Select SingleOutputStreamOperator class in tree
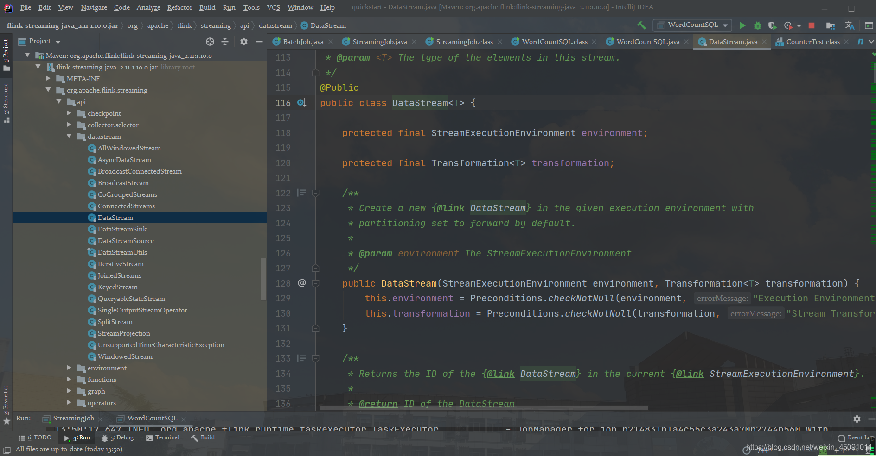876x456 pixels. pyautogui.click(x=142, y=310)
